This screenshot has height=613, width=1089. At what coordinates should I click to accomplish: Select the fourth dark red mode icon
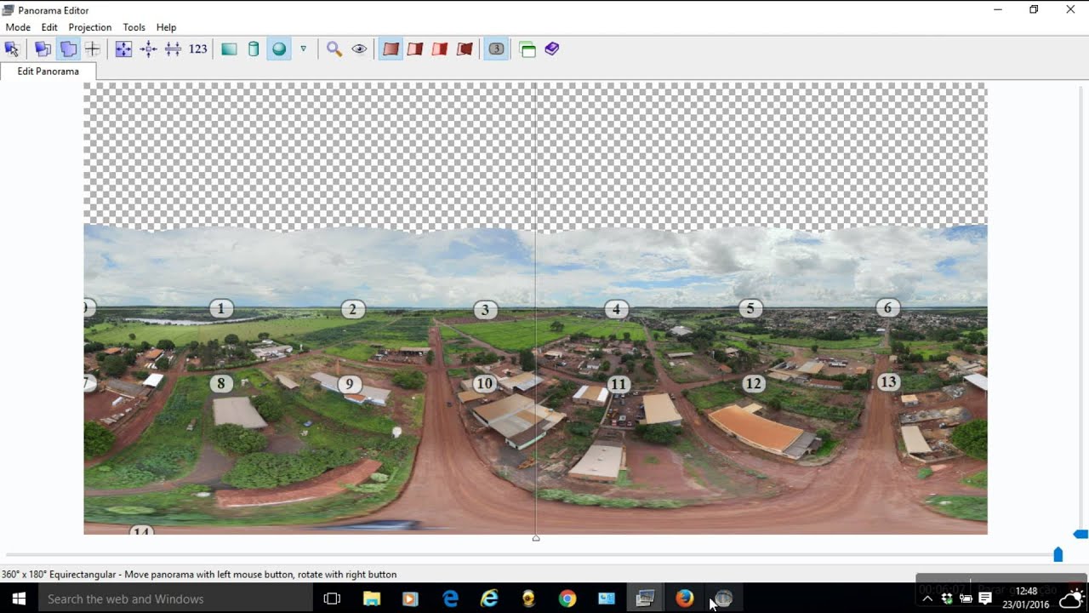[x=465, y=49]
